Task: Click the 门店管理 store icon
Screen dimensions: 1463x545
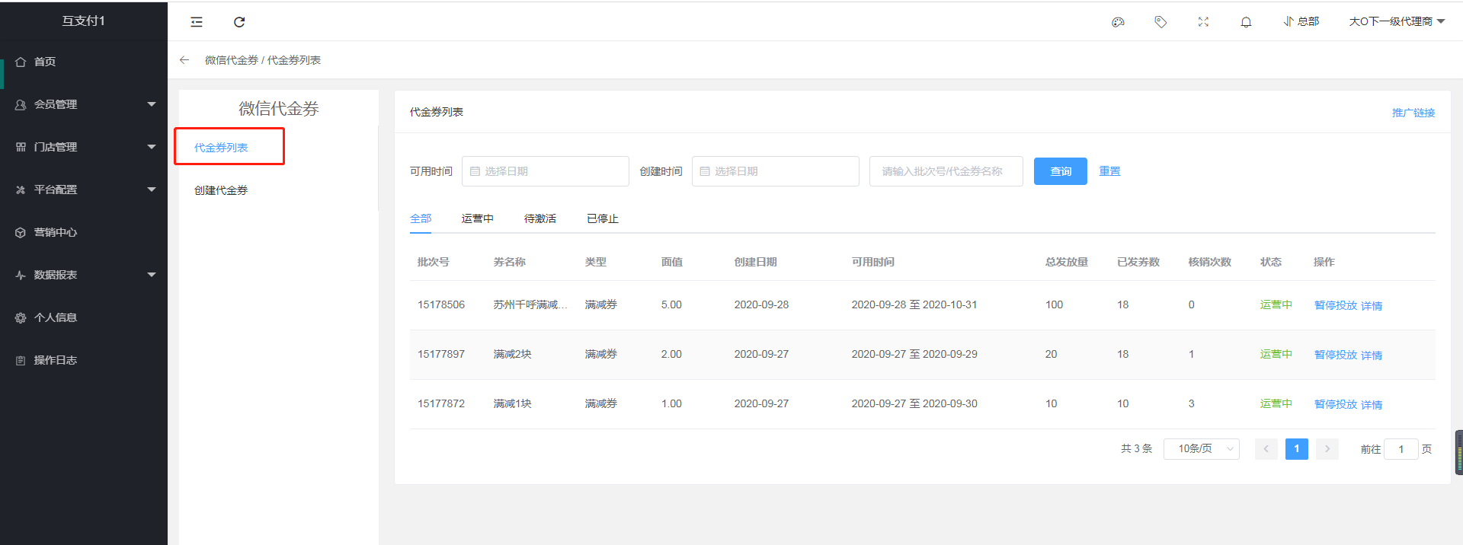Action: (21, 147)
